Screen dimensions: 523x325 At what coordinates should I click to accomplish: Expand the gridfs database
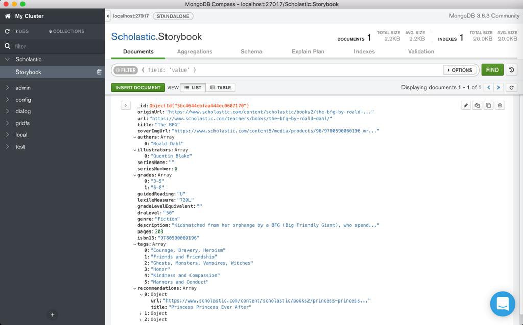7,123
